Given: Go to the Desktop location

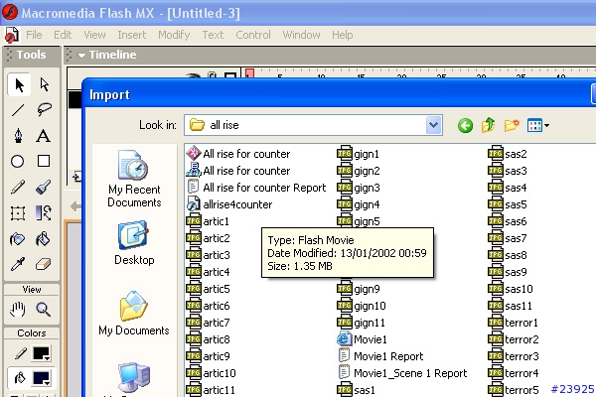Looking at the screenshot, I should coord(134,243).
